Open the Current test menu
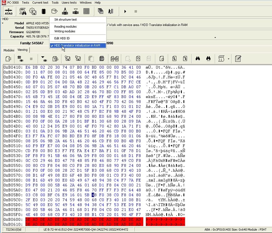The width and height of the screenshot is (272, 233). point(40,3)
